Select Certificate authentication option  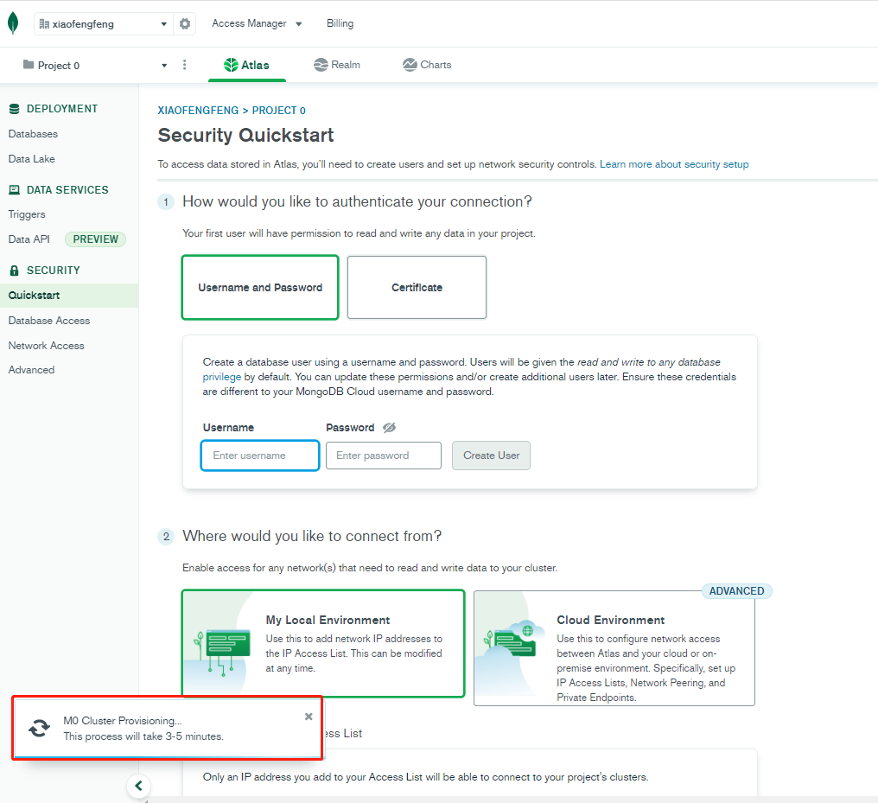coord(417,287)
